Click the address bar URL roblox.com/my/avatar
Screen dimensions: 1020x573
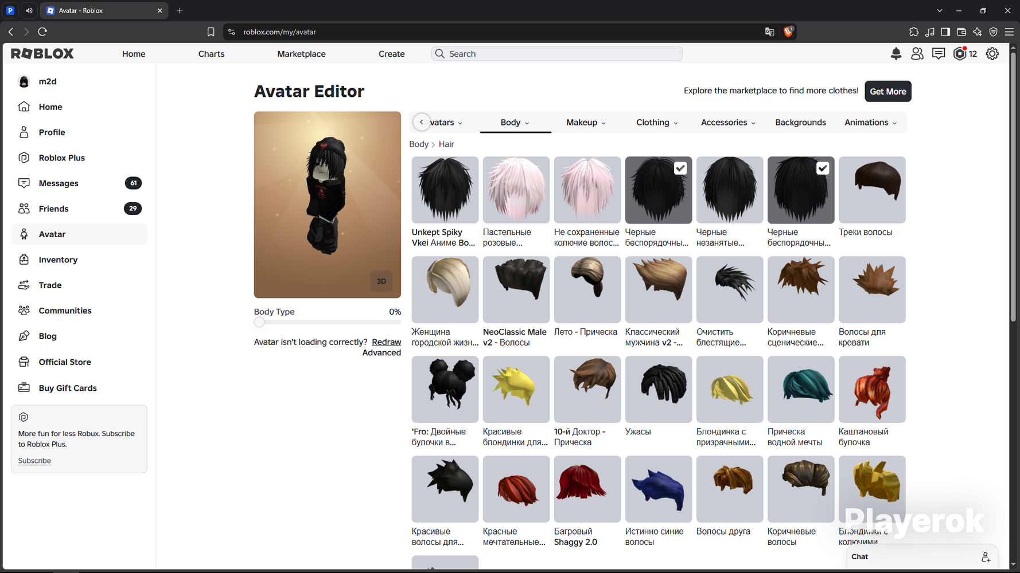coord(279,32)
